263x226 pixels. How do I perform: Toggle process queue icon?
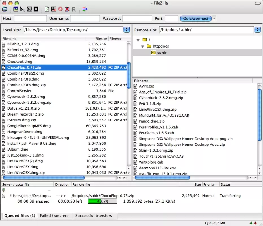(x=54, y=9)
